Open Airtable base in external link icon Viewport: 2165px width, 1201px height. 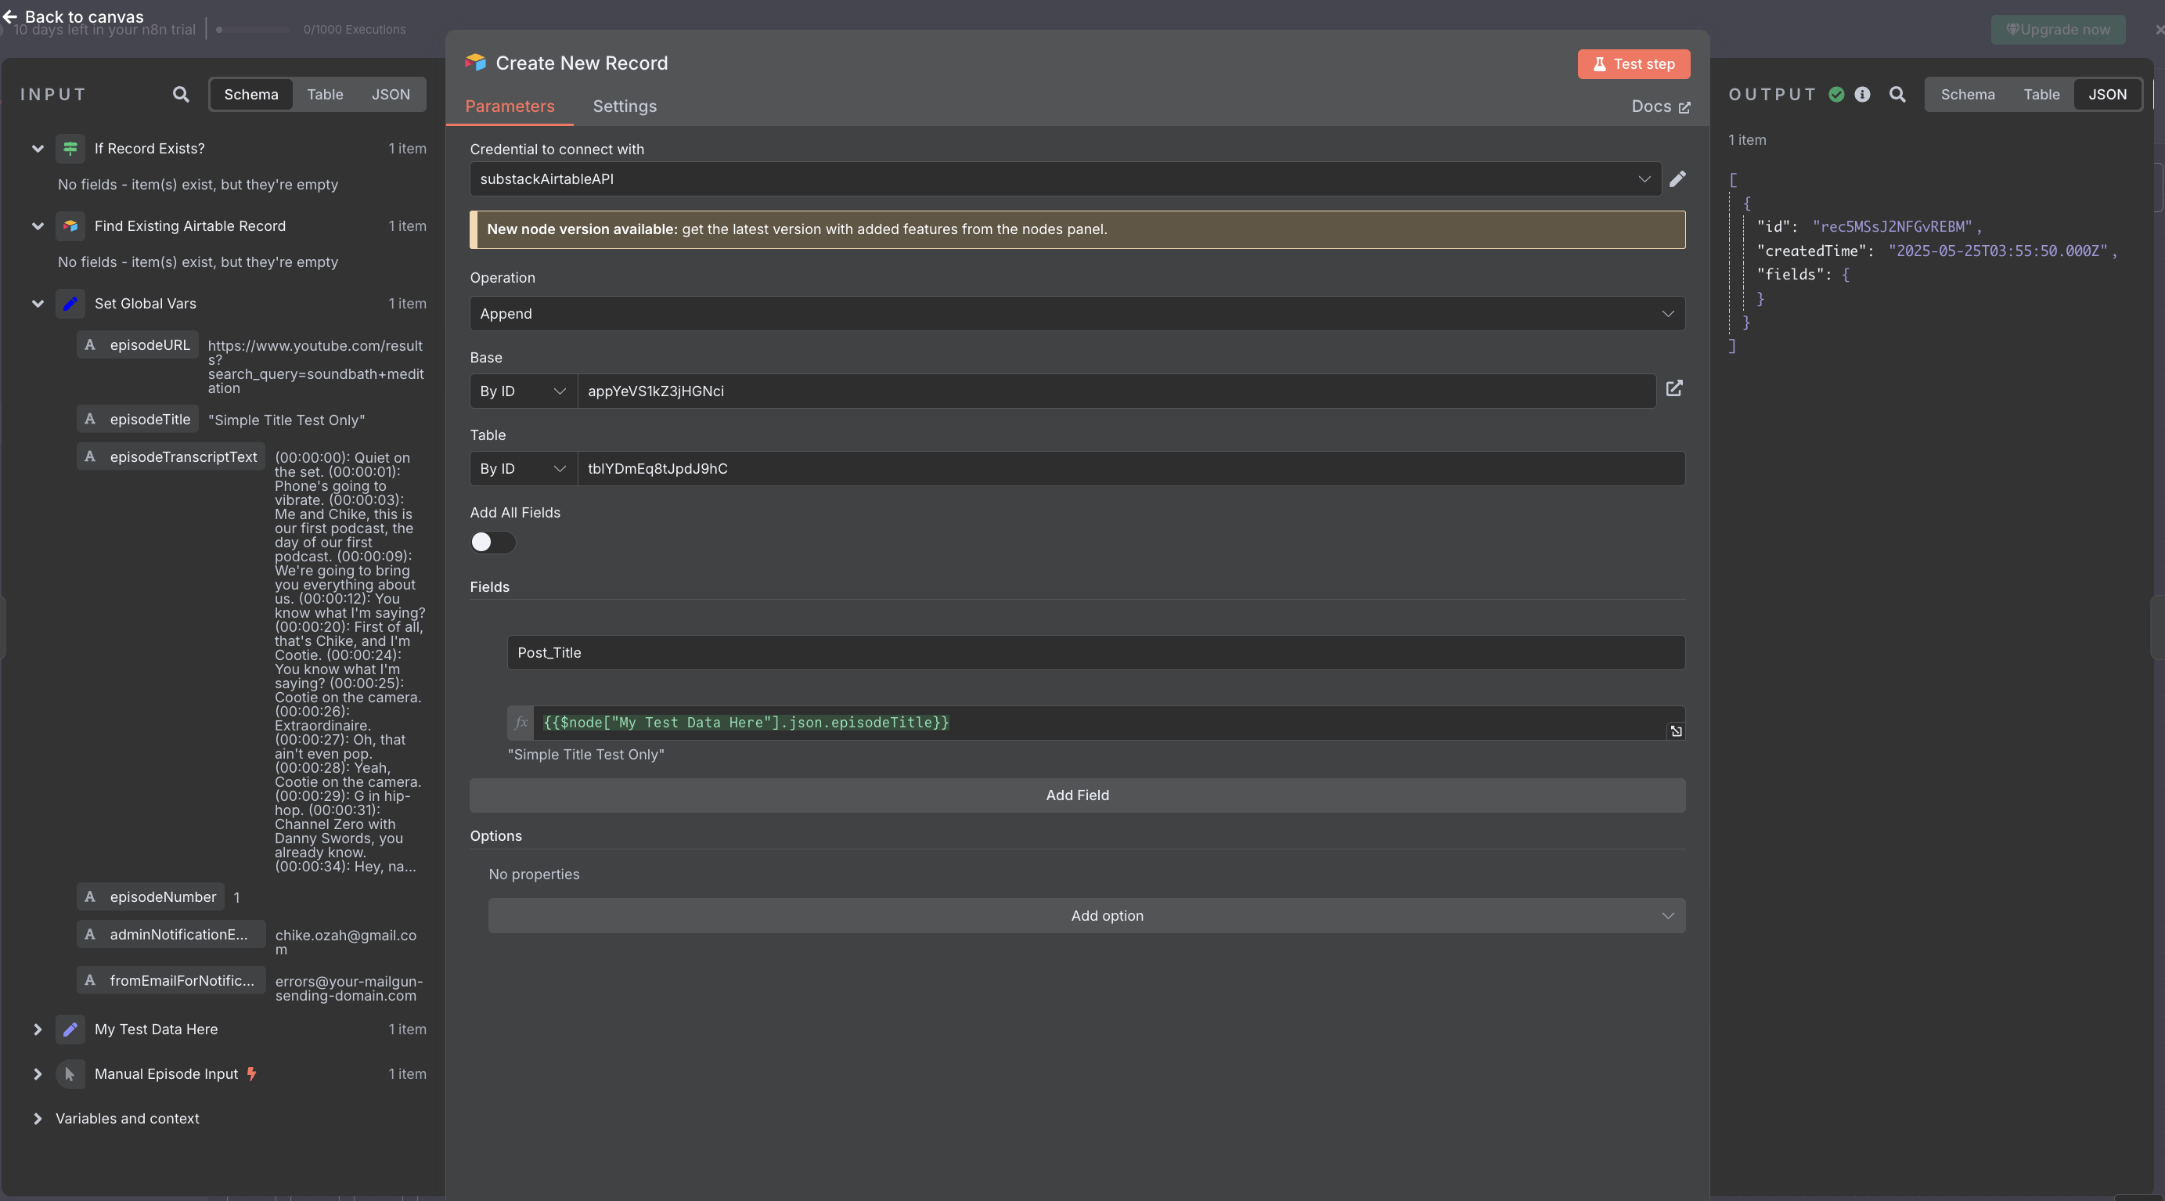click(x=1674, y=388)
